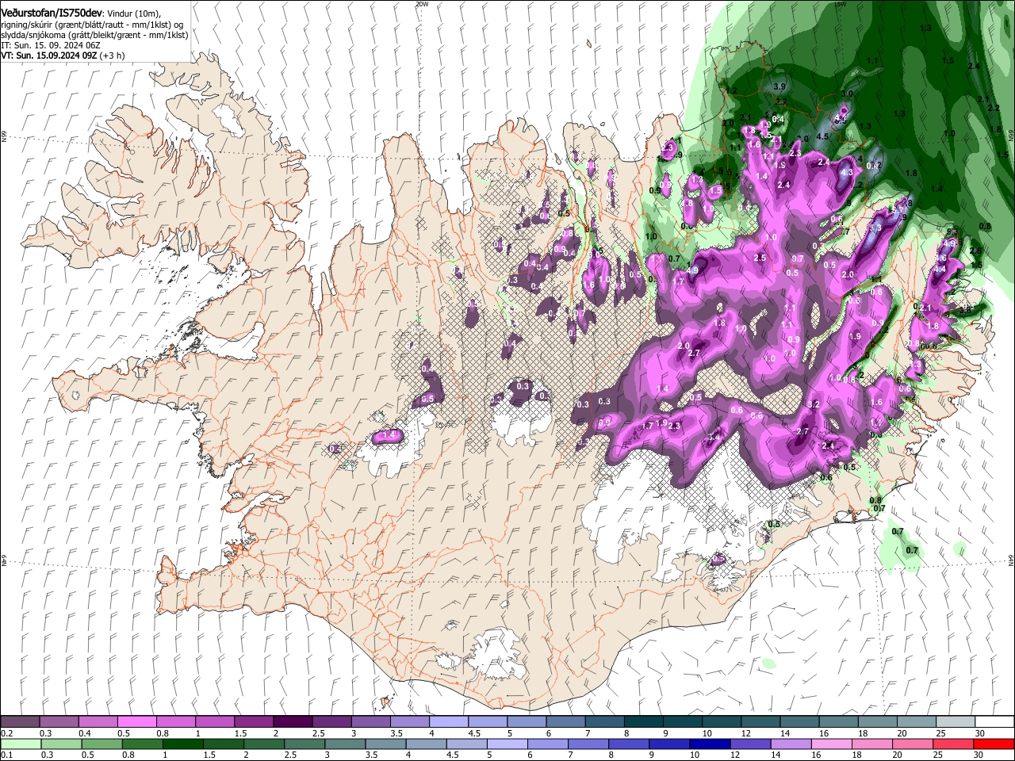1015x761 pixels.
Task: Select the dark mauve 0.2–0.3 snow swatch
Action: [x=20, y=722]
